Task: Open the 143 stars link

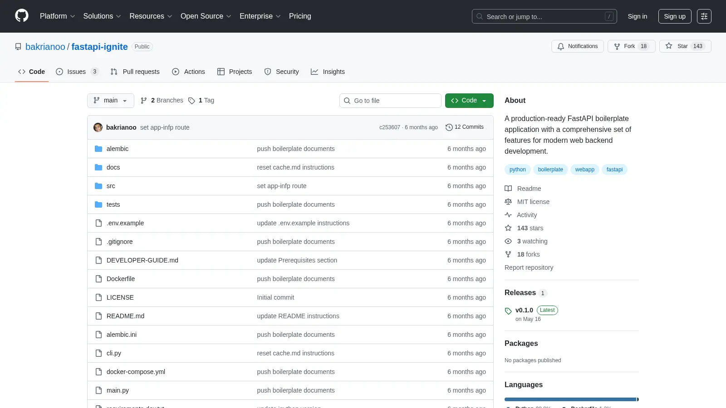Action: [530, 228]
